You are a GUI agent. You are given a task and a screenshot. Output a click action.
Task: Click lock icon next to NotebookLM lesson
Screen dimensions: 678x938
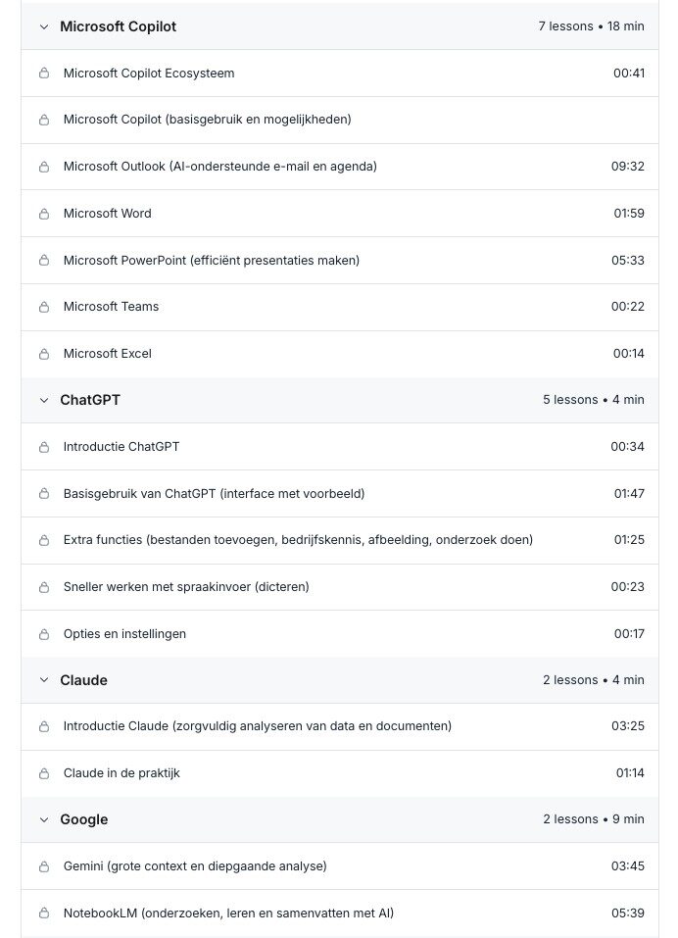pos(44,913)
